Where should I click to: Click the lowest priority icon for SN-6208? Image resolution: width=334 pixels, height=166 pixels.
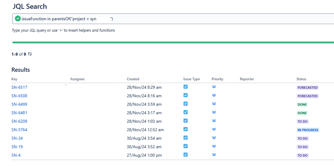coord(214,120)
